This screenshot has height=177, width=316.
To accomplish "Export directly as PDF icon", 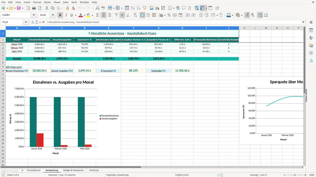I will 28,8.
